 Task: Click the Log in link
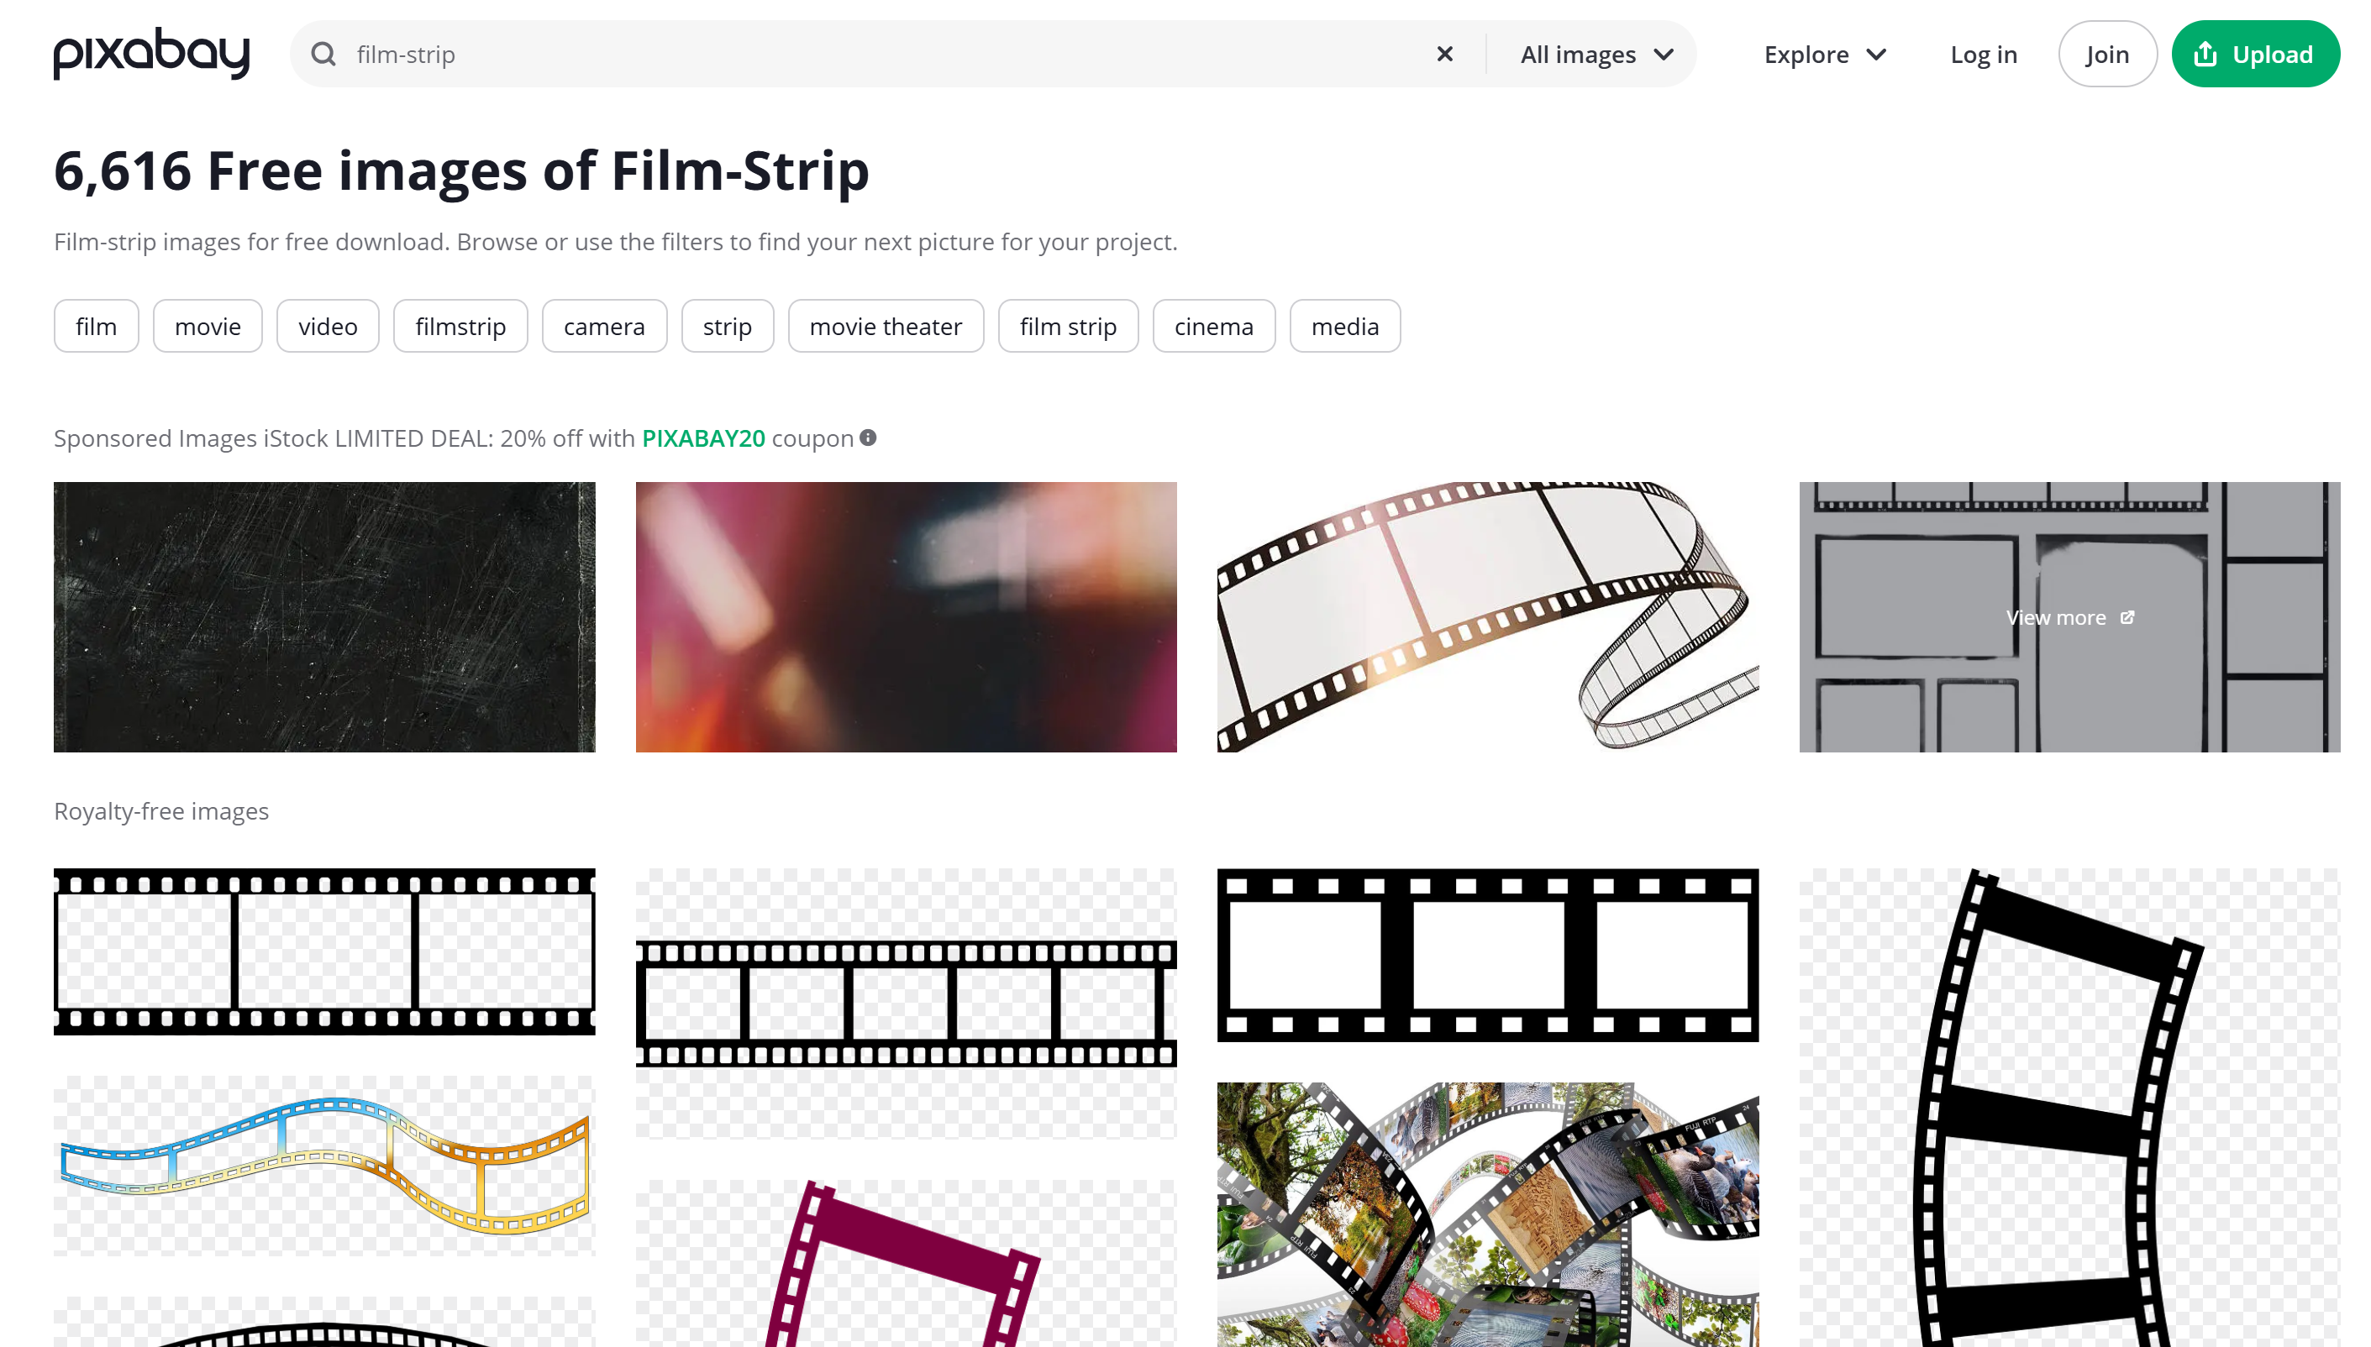point(1983,54)
